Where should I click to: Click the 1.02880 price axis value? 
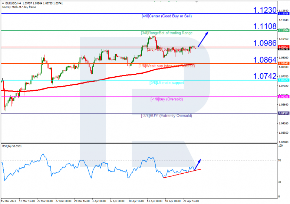[284, 142]
